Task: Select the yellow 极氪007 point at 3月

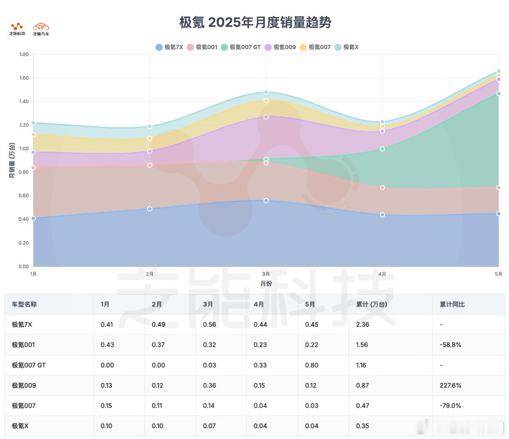Action: click(266, 100)
